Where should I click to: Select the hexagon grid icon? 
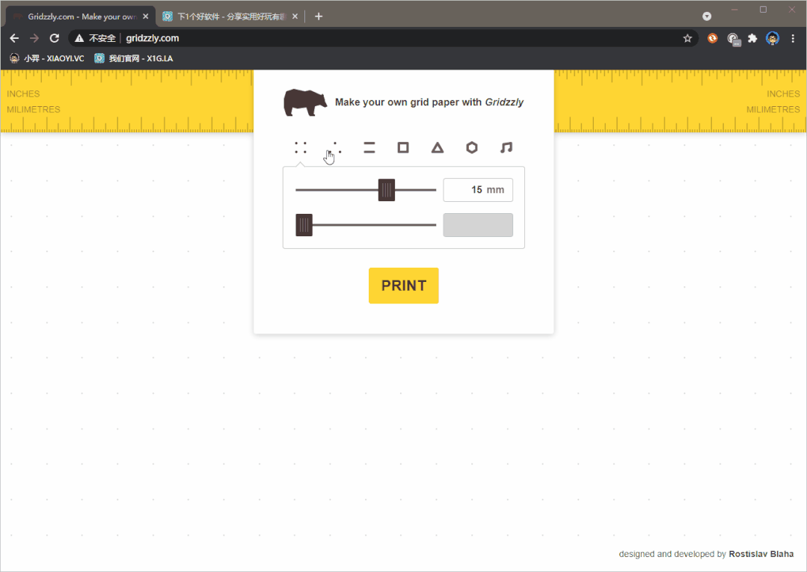pos(472,147)
